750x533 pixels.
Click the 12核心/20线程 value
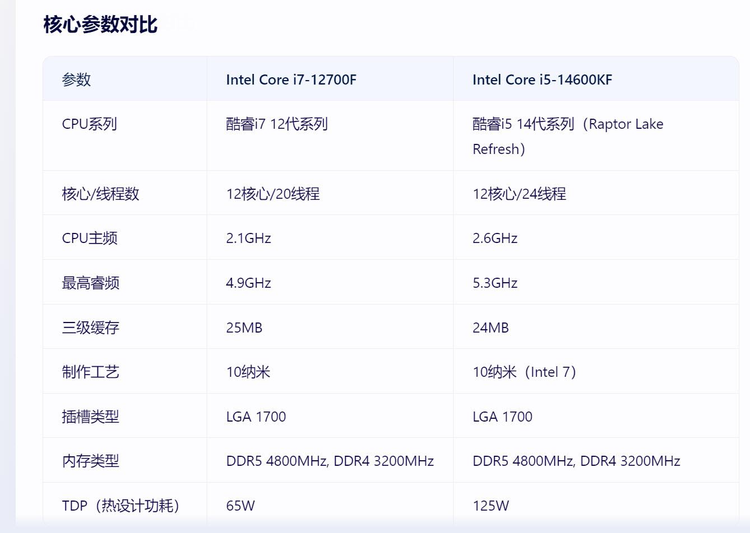(x=273, y=194)
